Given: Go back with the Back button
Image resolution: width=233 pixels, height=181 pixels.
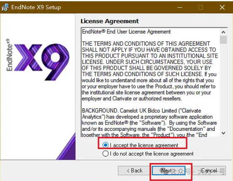Looking at the screenshot, I should pyautogui.click(x=135, y=171).
